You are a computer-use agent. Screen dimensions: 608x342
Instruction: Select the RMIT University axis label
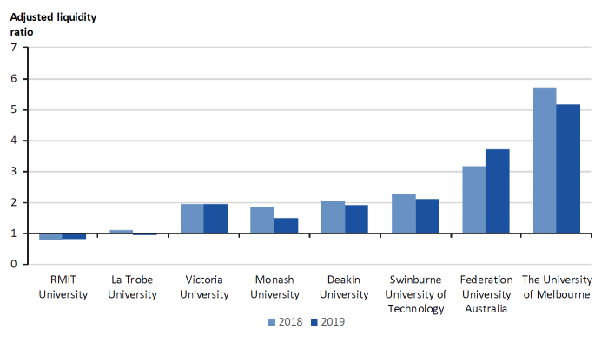(63, 287)
